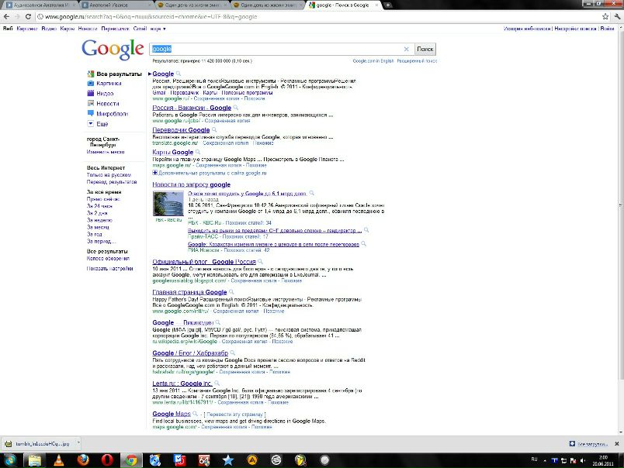Open the 'Россия - Вакансии - Google' result
This screenshot has height=468, width=624.
point(192,108)
